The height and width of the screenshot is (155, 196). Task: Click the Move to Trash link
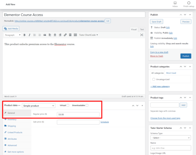[x=157, y=56]
